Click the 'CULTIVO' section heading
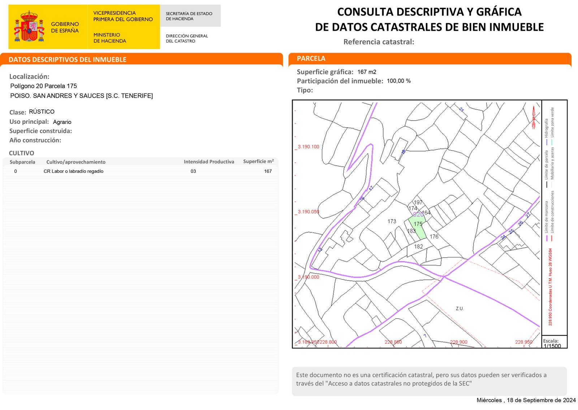Screen dimensions: 578x410 click(x=22, y=153)
